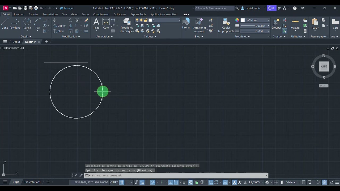Click the Partager button
340x191 pixels.
(66, 8)
